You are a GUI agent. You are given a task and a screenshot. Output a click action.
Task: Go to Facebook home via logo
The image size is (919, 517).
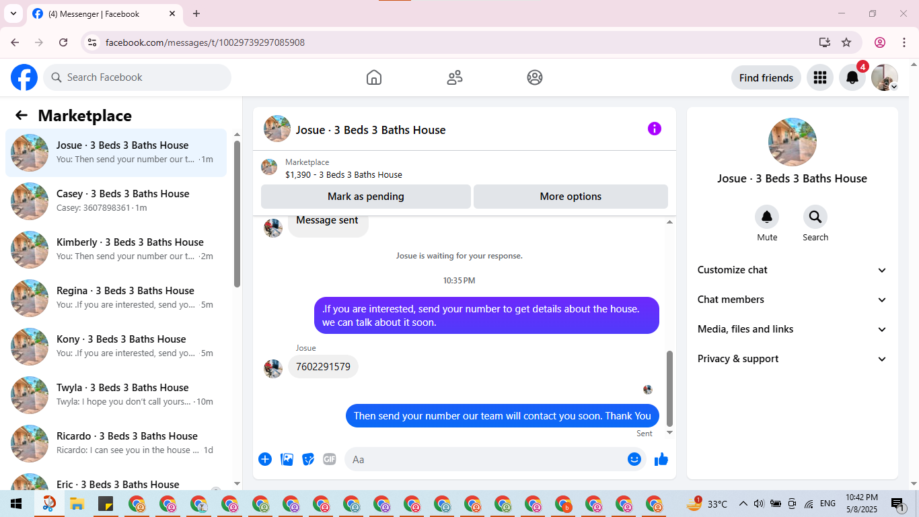[24, 77]
